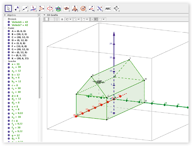Screen dimensions: 193x147
Task: Select the row d₁ = 12
Action: click(16, 99)
